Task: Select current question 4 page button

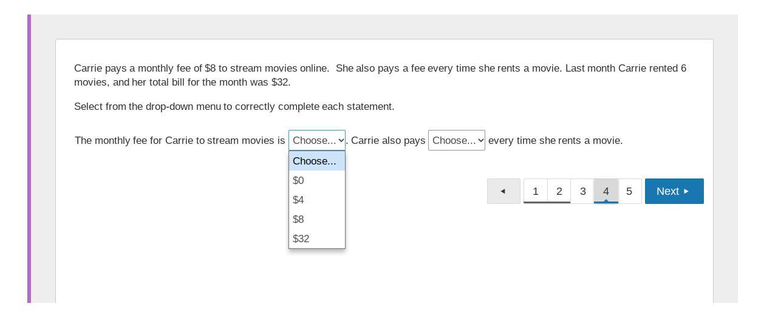Action: pyautogui.click(x=606, y=191)
